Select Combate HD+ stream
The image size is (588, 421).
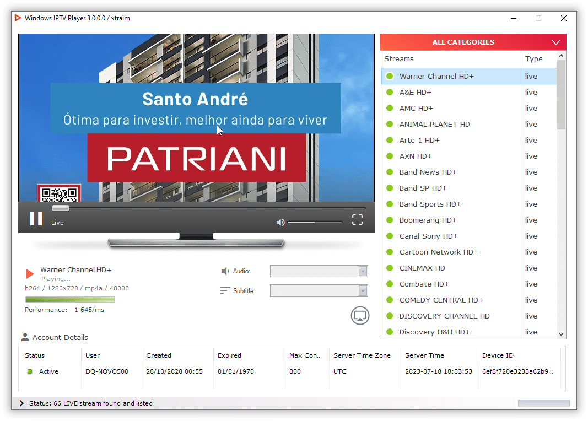(x=469, y=284)
